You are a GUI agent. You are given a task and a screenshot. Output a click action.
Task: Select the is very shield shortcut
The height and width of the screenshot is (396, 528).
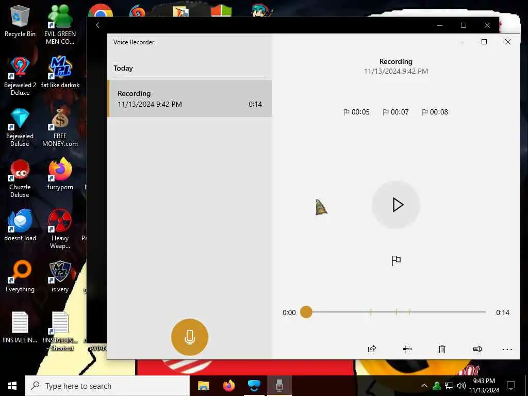tap(60, 276)
